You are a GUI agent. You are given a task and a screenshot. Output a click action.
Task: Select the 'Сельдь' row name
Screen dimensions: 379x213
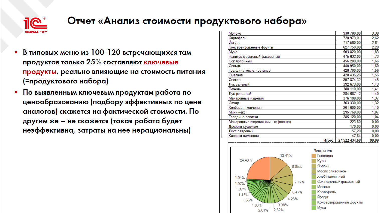235,66
